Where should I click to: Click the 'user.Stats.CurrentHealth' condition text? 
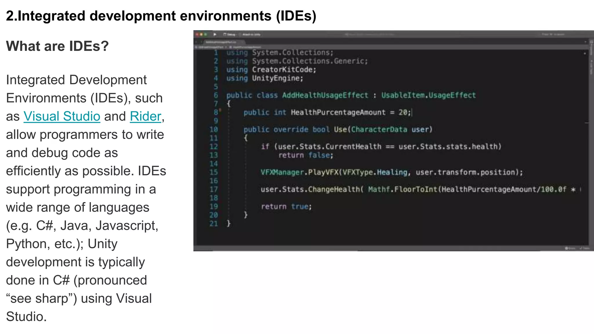(x=330, y=146)
